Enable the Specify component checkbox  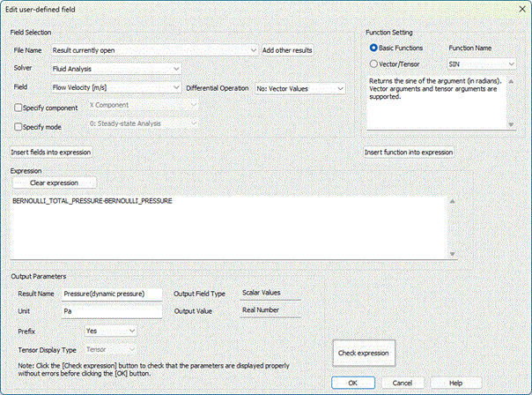[19, 107]
